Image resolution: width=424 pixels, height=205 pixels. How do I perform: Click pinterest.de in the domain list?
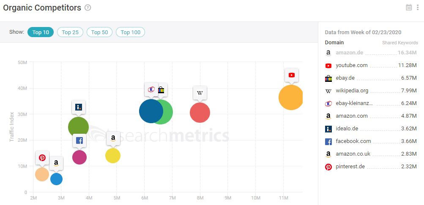tap(350, 167)
